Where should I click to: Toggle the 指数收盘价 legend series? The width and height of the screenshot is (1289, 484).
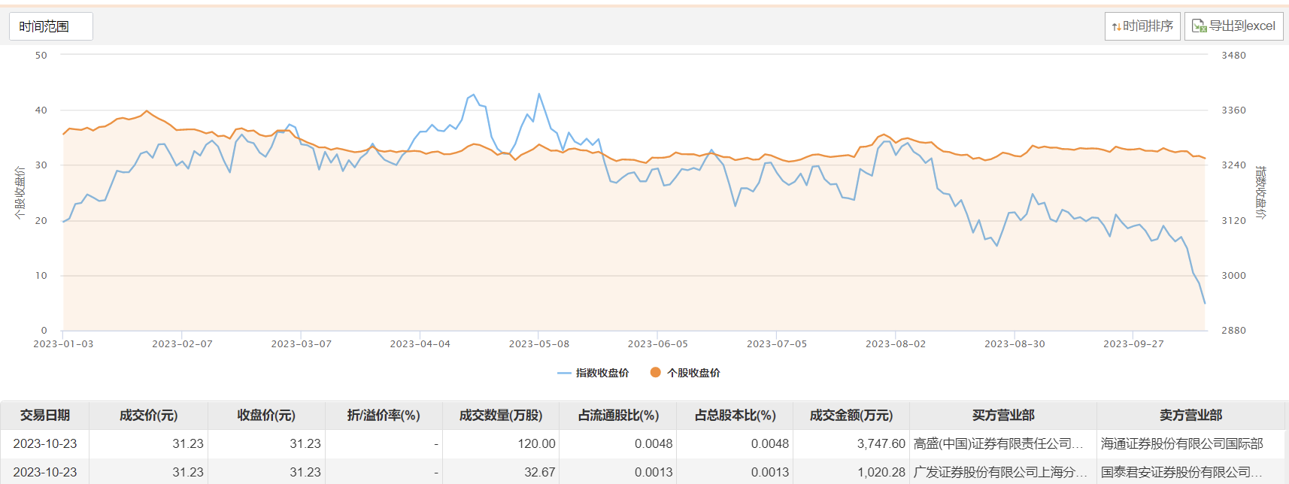click(593, 373)
